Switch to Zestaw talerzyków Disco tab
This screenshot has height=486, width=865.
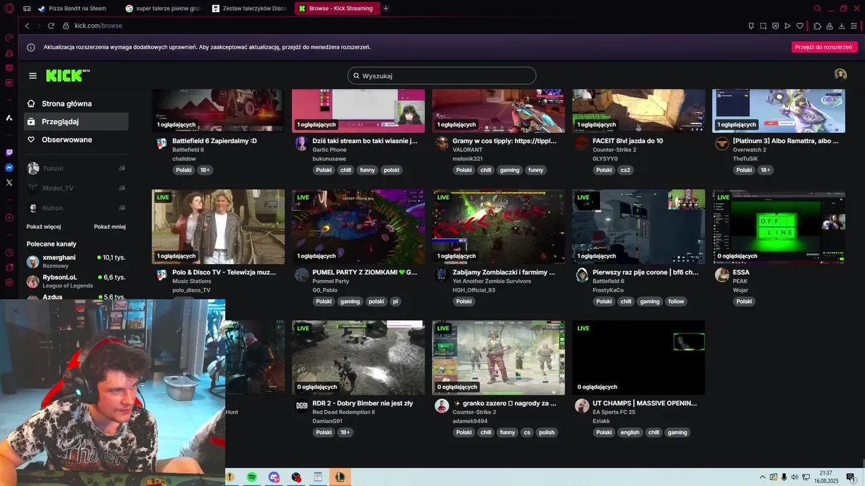(x=249, y=9)
